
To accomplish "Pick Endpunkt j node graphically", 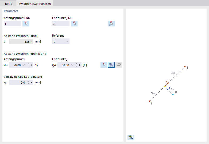I will (x=74, y=24).
